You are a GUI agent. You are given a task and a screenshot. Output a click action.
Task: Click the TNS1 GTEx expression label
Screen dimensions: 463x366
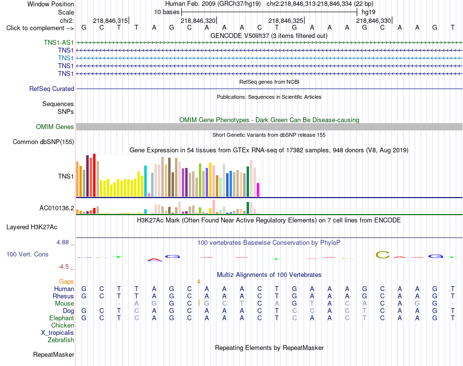[x=66, y=176]
